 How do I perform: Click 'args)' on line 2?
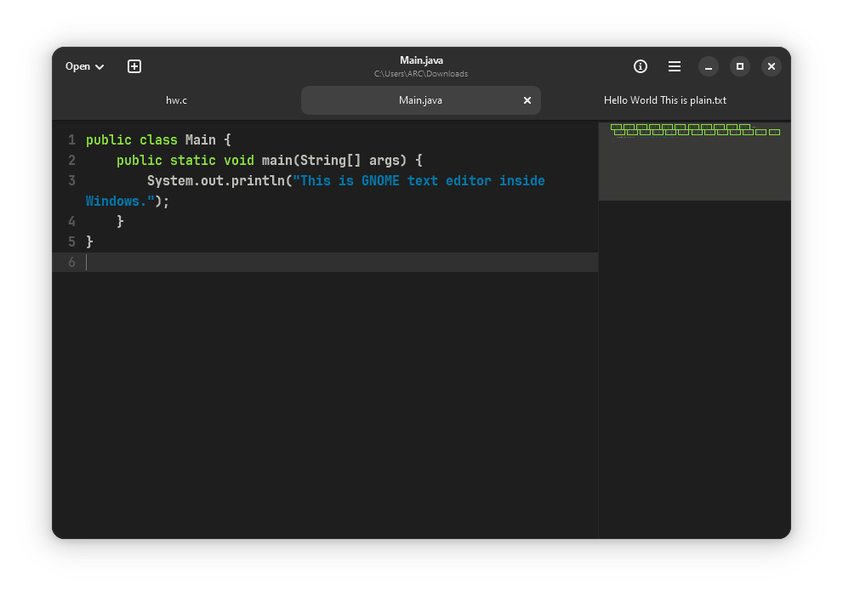(x=388, y=161)
